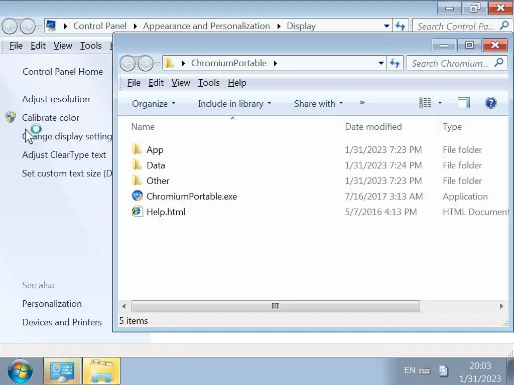Click the ChromiumPortable.exe application icon

[138, 196]
